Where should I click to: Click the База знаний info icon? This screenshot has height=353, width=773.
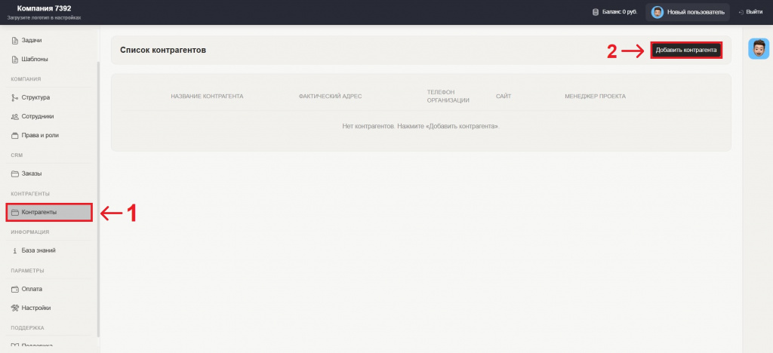coord(15,250)
